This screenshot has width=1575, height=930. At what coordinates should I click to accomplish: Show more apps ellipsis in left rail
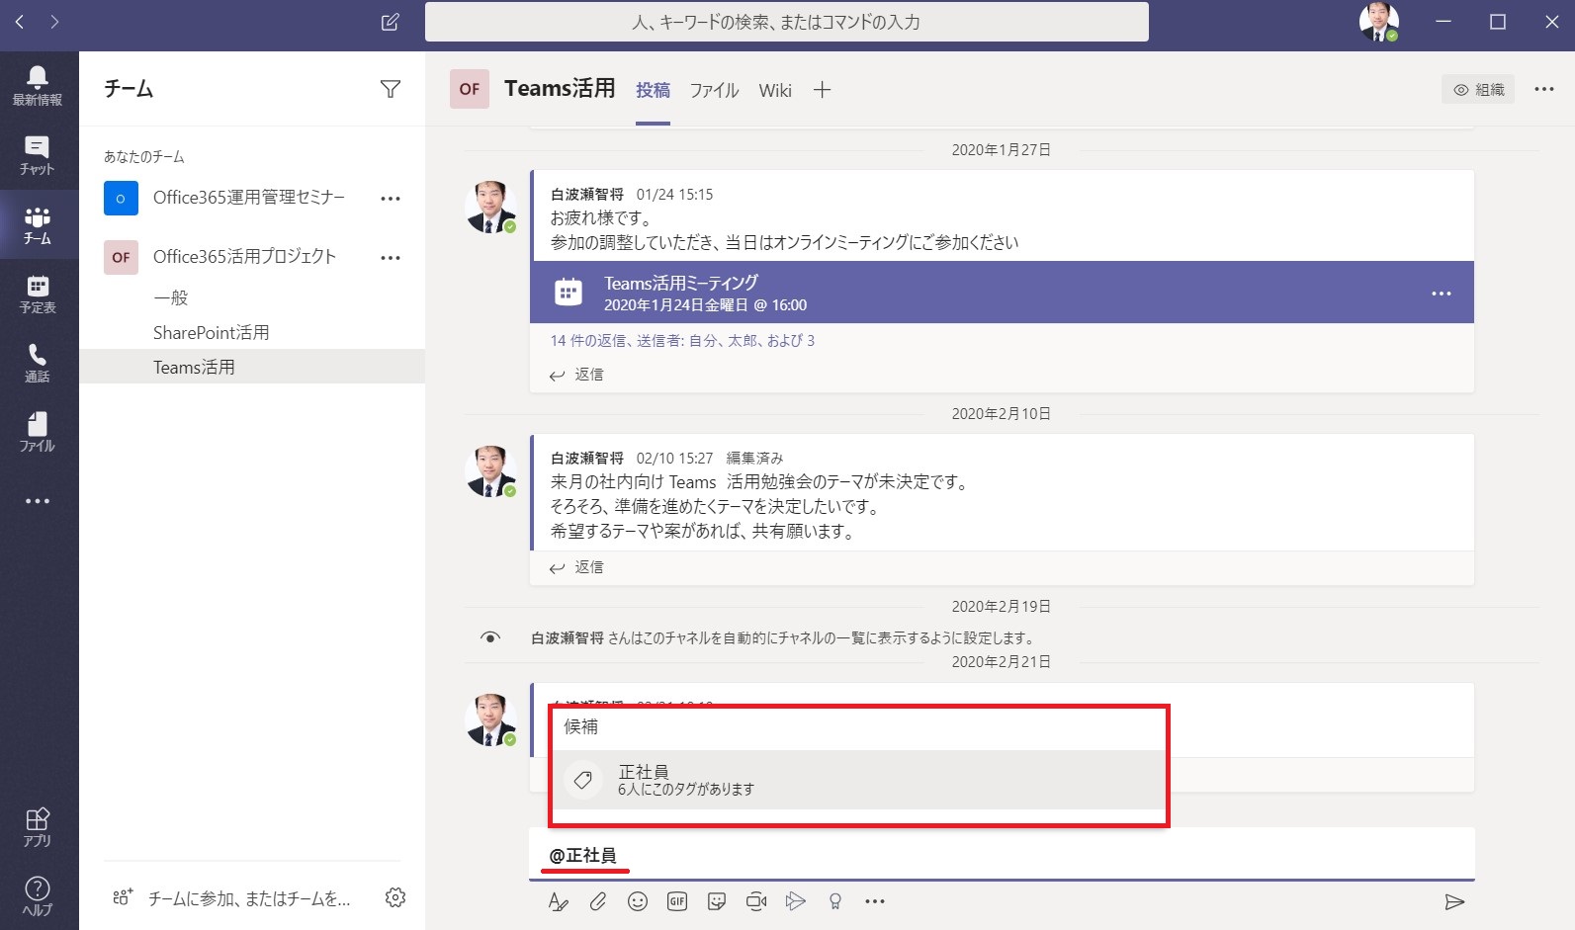pyautogui.click(x=38, y=501)
